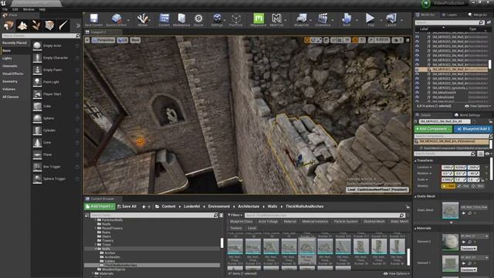Viewport: 494px width, 278px height.
Task: Collapse the Transform section in the Details panel
Action: pyautogui.click(x=415, y=161)
